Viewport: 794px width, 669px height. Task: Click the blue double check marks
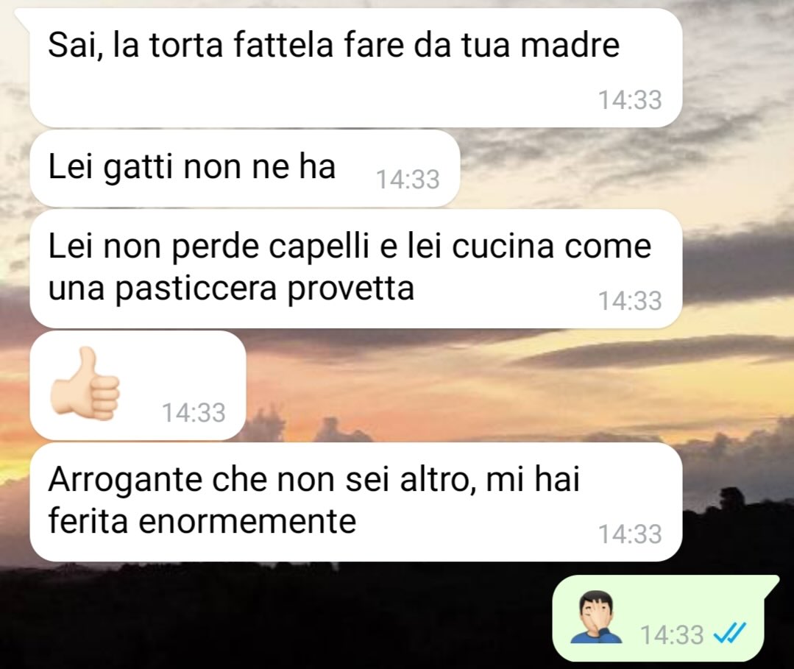(x=729, y=632)
